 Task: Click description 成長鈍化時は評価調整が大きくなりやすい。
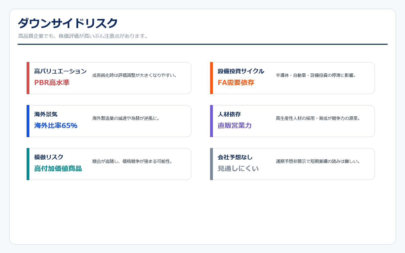pyautogui.click(x=135, y=75)
